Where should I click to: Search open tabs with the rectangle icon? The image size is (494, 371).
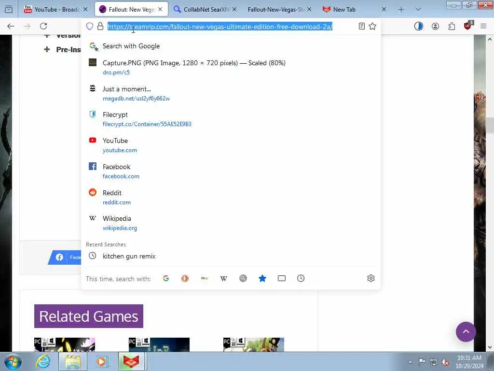point(282,278)
